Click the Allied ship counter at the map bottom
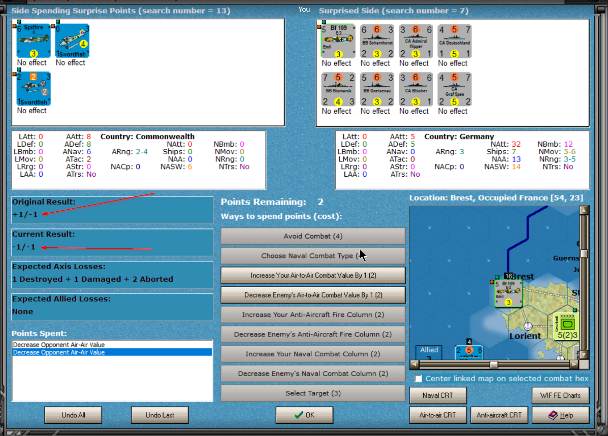This screenshot has width=608, height=436. tap(469, 352)
